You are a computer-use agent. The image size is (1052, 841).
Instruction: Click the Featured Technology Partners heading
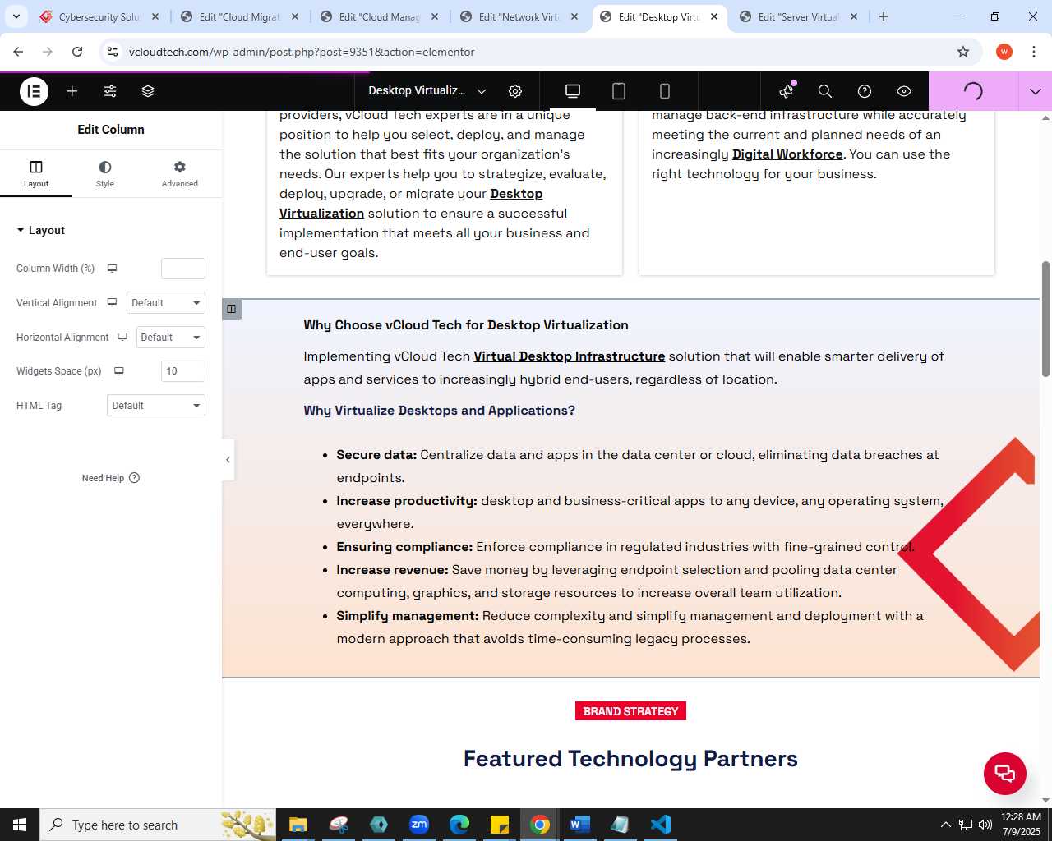(630, 759)
